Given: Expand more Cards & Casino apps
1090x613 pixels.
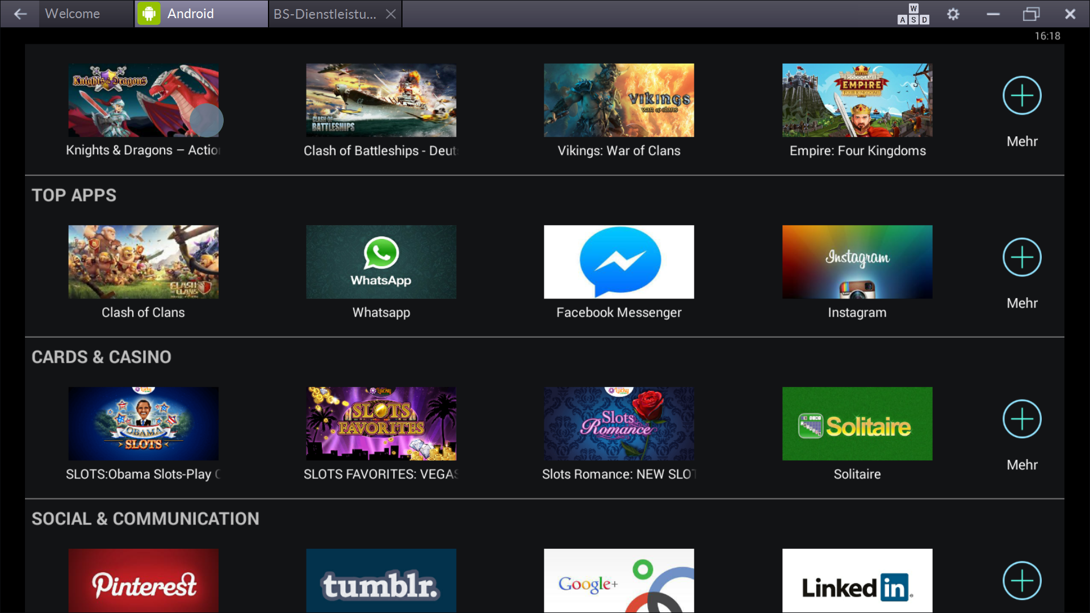Looking at the screenshot, I should pos(1022,419).
